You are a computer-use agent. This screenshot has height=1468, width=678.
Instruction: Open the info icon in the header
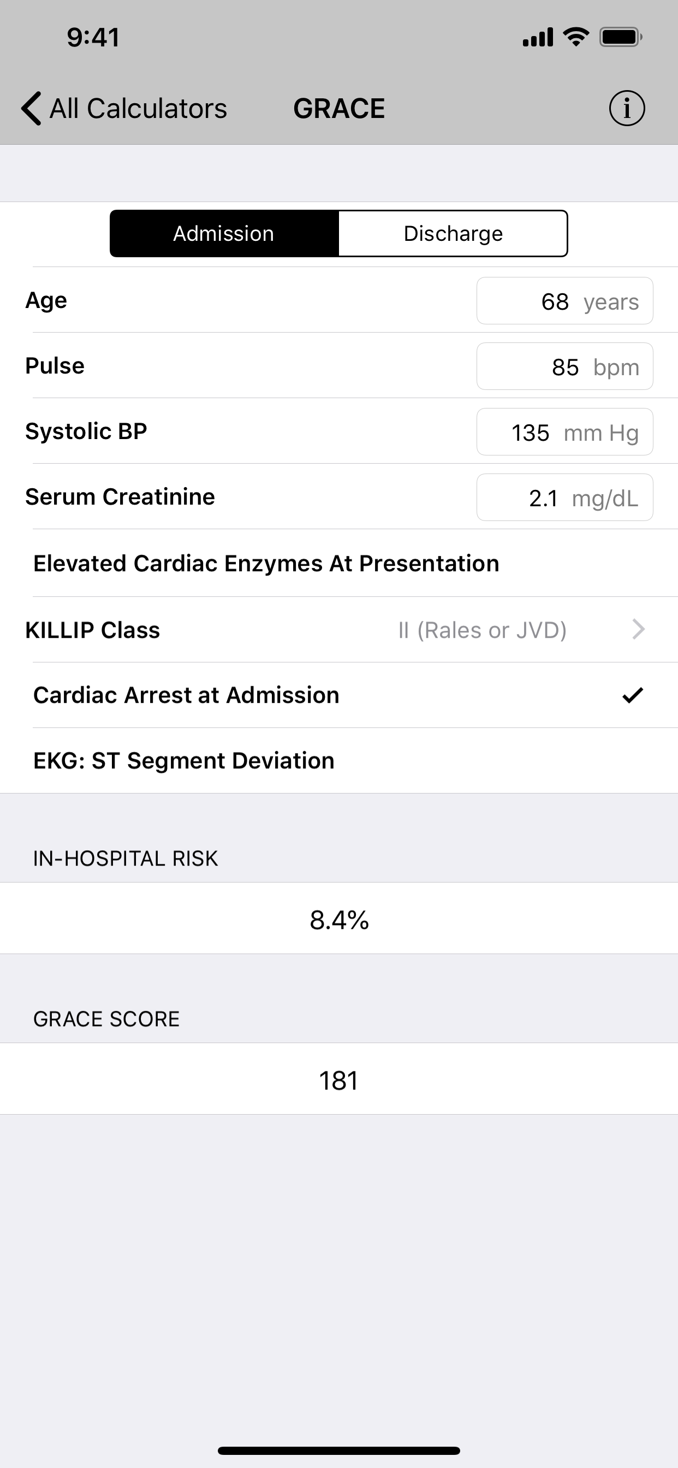click(x=627, y=108)
